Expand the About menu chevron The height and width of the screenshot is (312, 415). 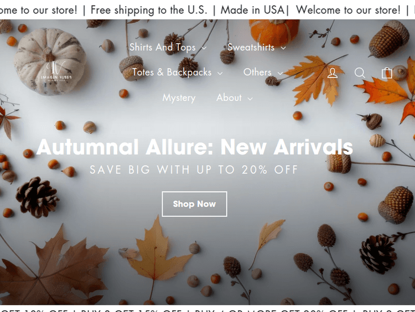250,99
